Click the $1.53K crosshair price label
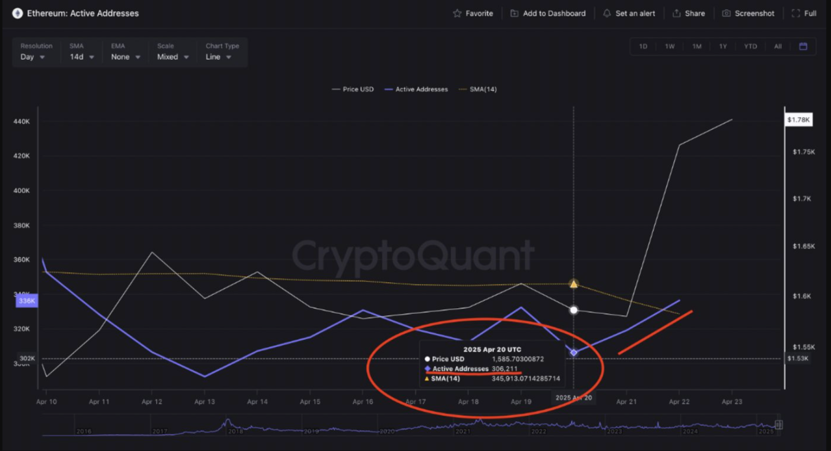This screenshot has height=451, width=831. (798, 358)
